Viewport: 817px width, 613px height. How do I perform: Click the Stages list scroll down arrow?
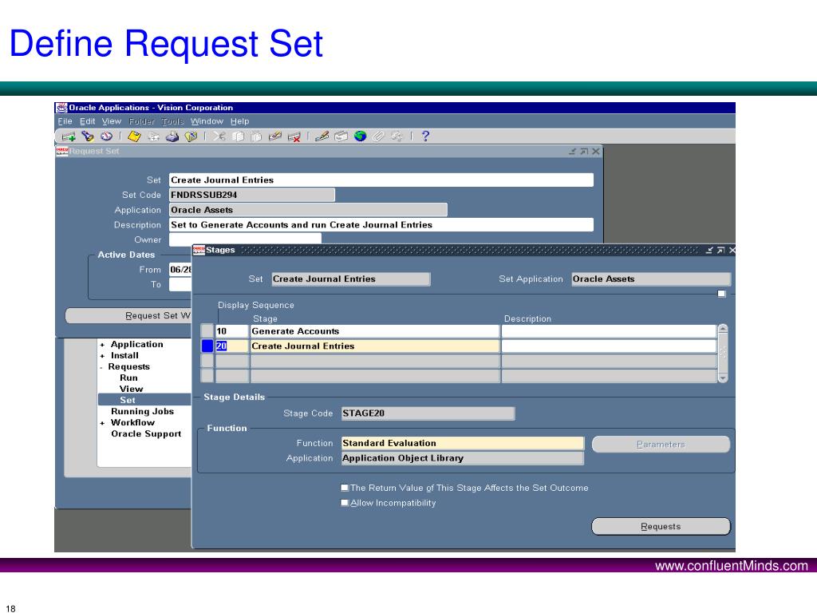coord(723,378)
